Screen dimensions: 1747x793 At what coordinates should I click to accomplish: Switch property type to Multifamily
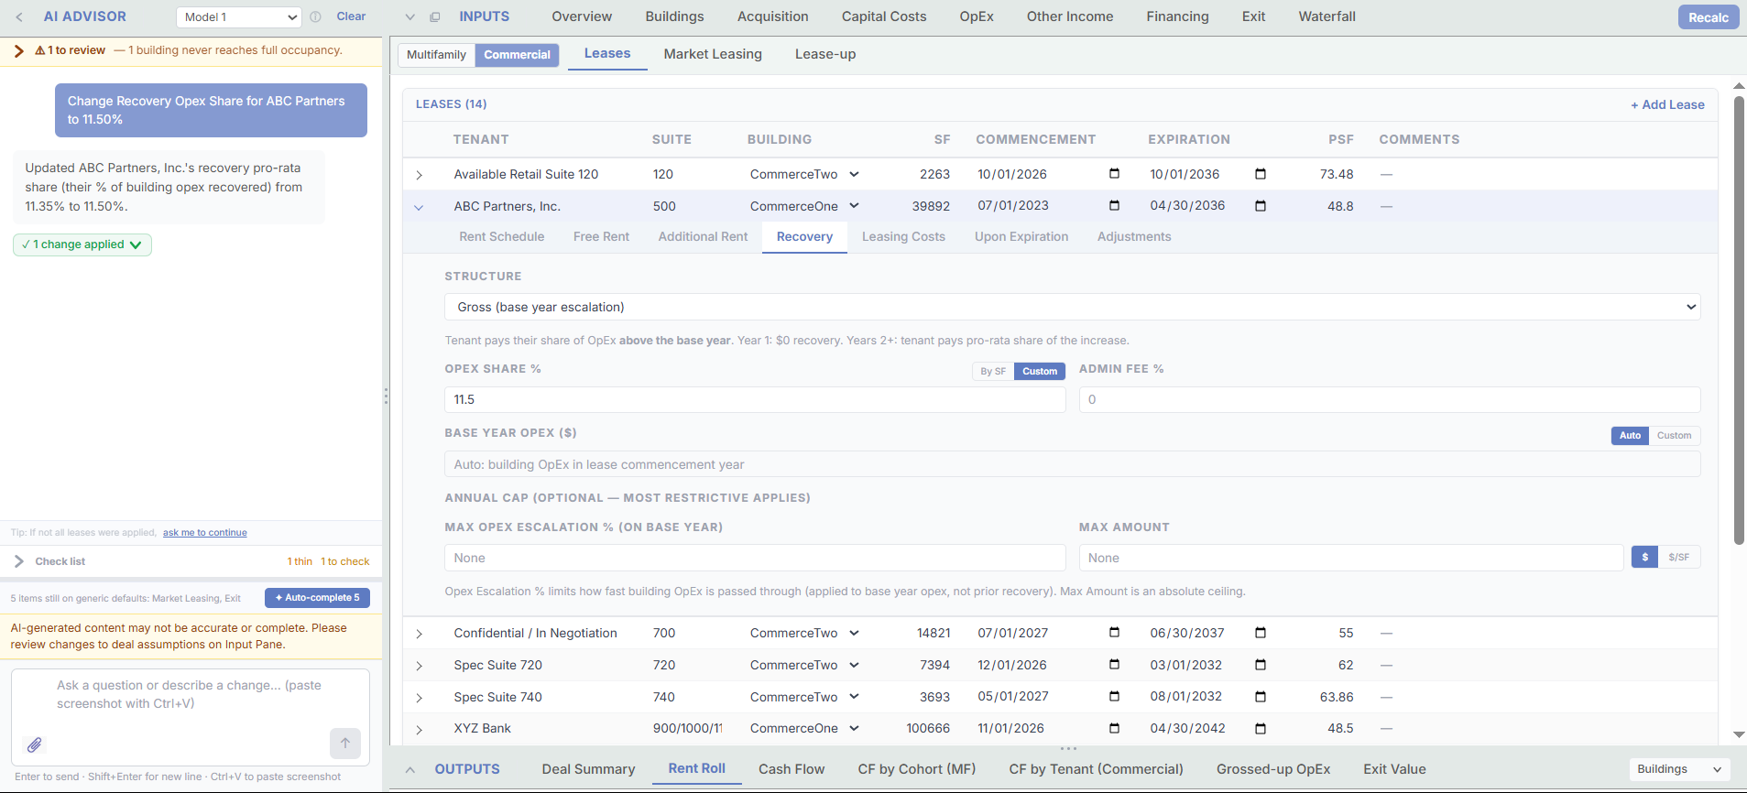(x=436, y=55)
